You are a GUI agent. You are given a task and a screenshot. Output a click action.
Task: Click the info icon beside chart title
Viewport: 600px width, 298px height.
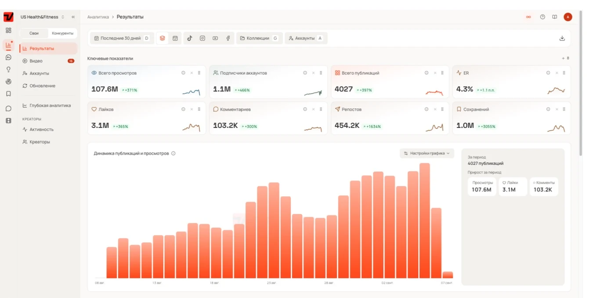(x=173, y=153)
